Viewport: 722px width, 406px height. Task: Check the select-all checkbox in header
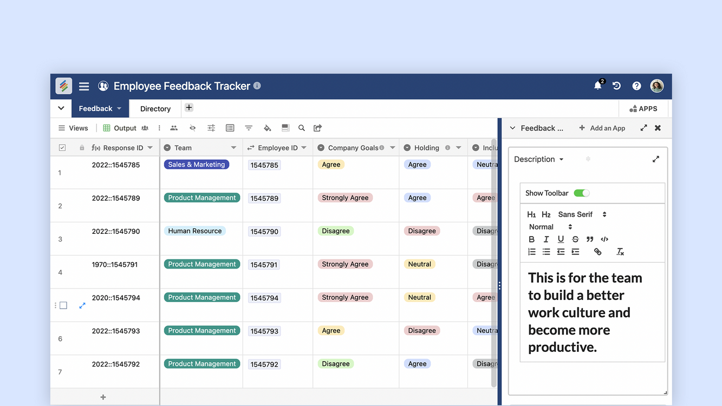(62, 148)
